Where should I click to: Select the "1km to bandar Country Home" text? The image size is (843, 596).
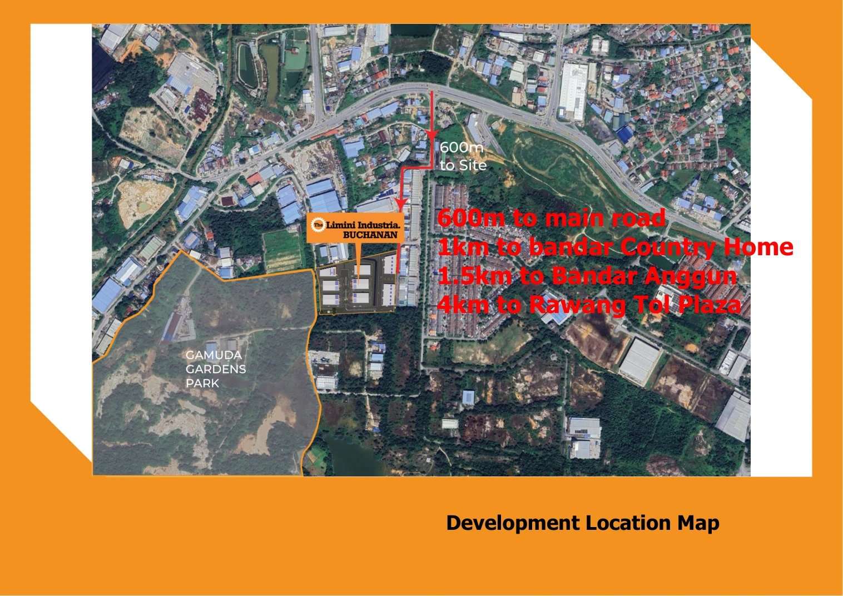616,247
